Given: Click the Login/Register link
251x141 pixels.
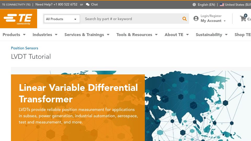Looking at the screenshot, I should [x=211, y=16].
